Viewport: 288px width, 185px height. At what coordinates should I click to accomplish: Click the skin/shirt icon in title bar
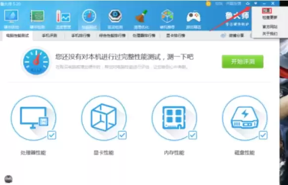click(247, 3)
